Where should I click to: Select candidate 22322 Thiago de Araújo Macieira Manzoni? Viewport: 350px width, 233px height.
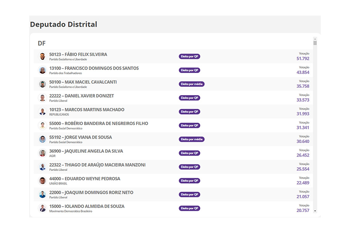point(97,165)
